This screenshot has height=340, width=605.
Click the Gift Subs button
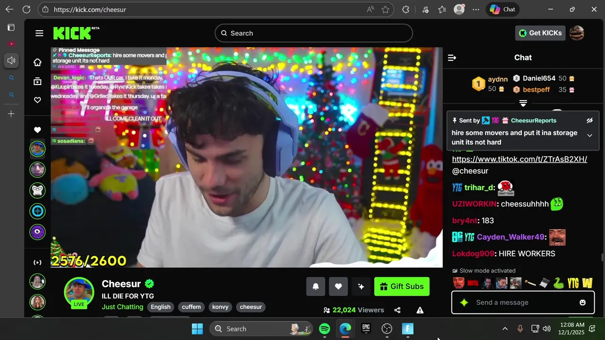click(402, 287)
